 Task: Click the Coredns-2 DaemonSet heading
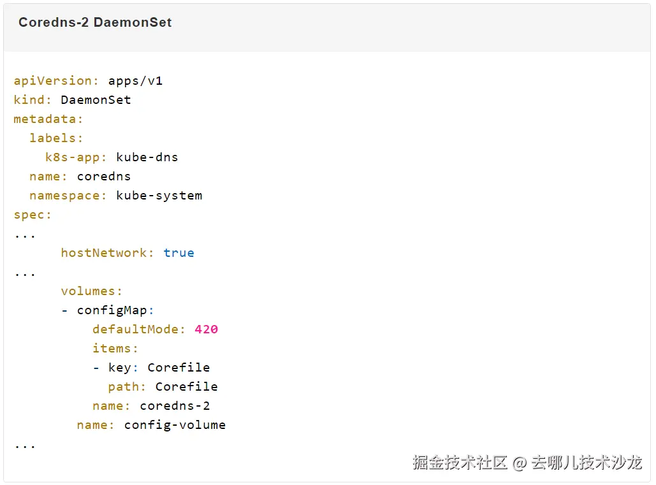(95, 22)
